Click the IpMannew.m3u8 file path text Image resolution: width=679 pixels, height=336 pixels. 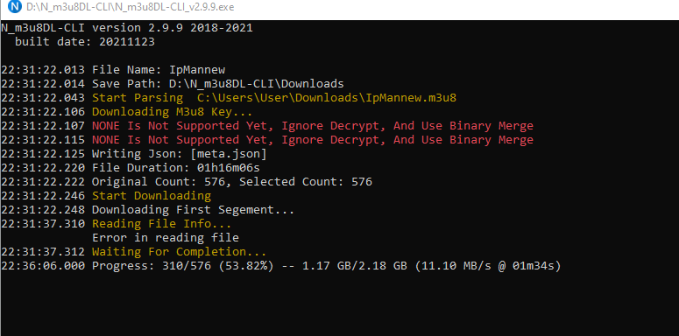327,98
